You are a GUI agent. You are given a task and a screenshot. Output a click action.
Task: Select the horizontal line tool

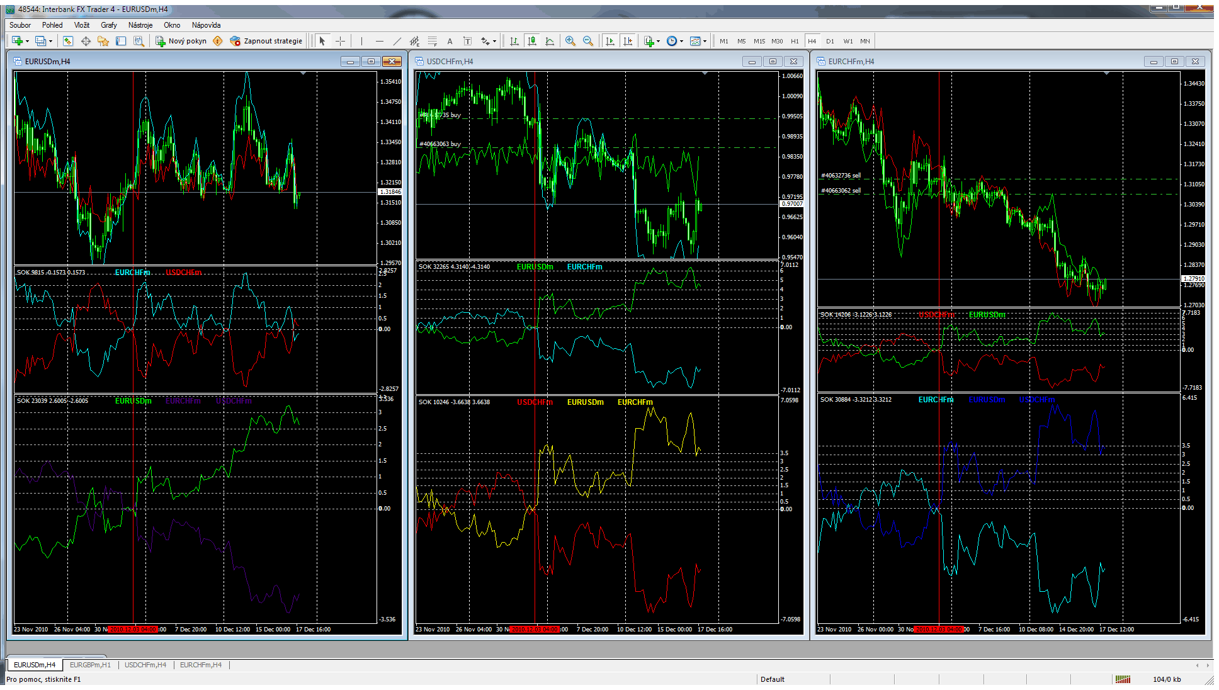[x=379, y=41]
